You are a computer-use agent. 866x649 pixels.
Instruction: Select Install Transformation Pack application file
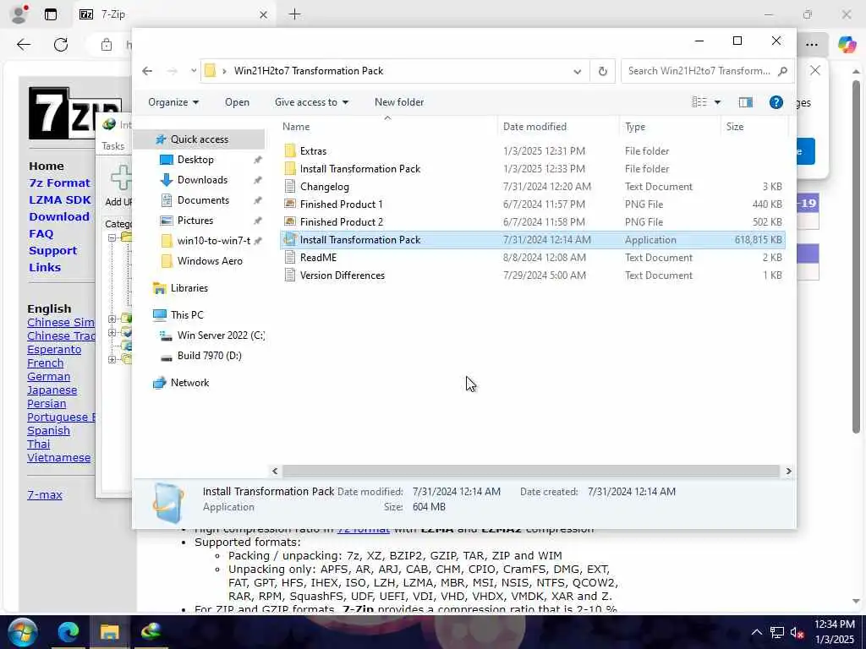(x=533, y=239)
